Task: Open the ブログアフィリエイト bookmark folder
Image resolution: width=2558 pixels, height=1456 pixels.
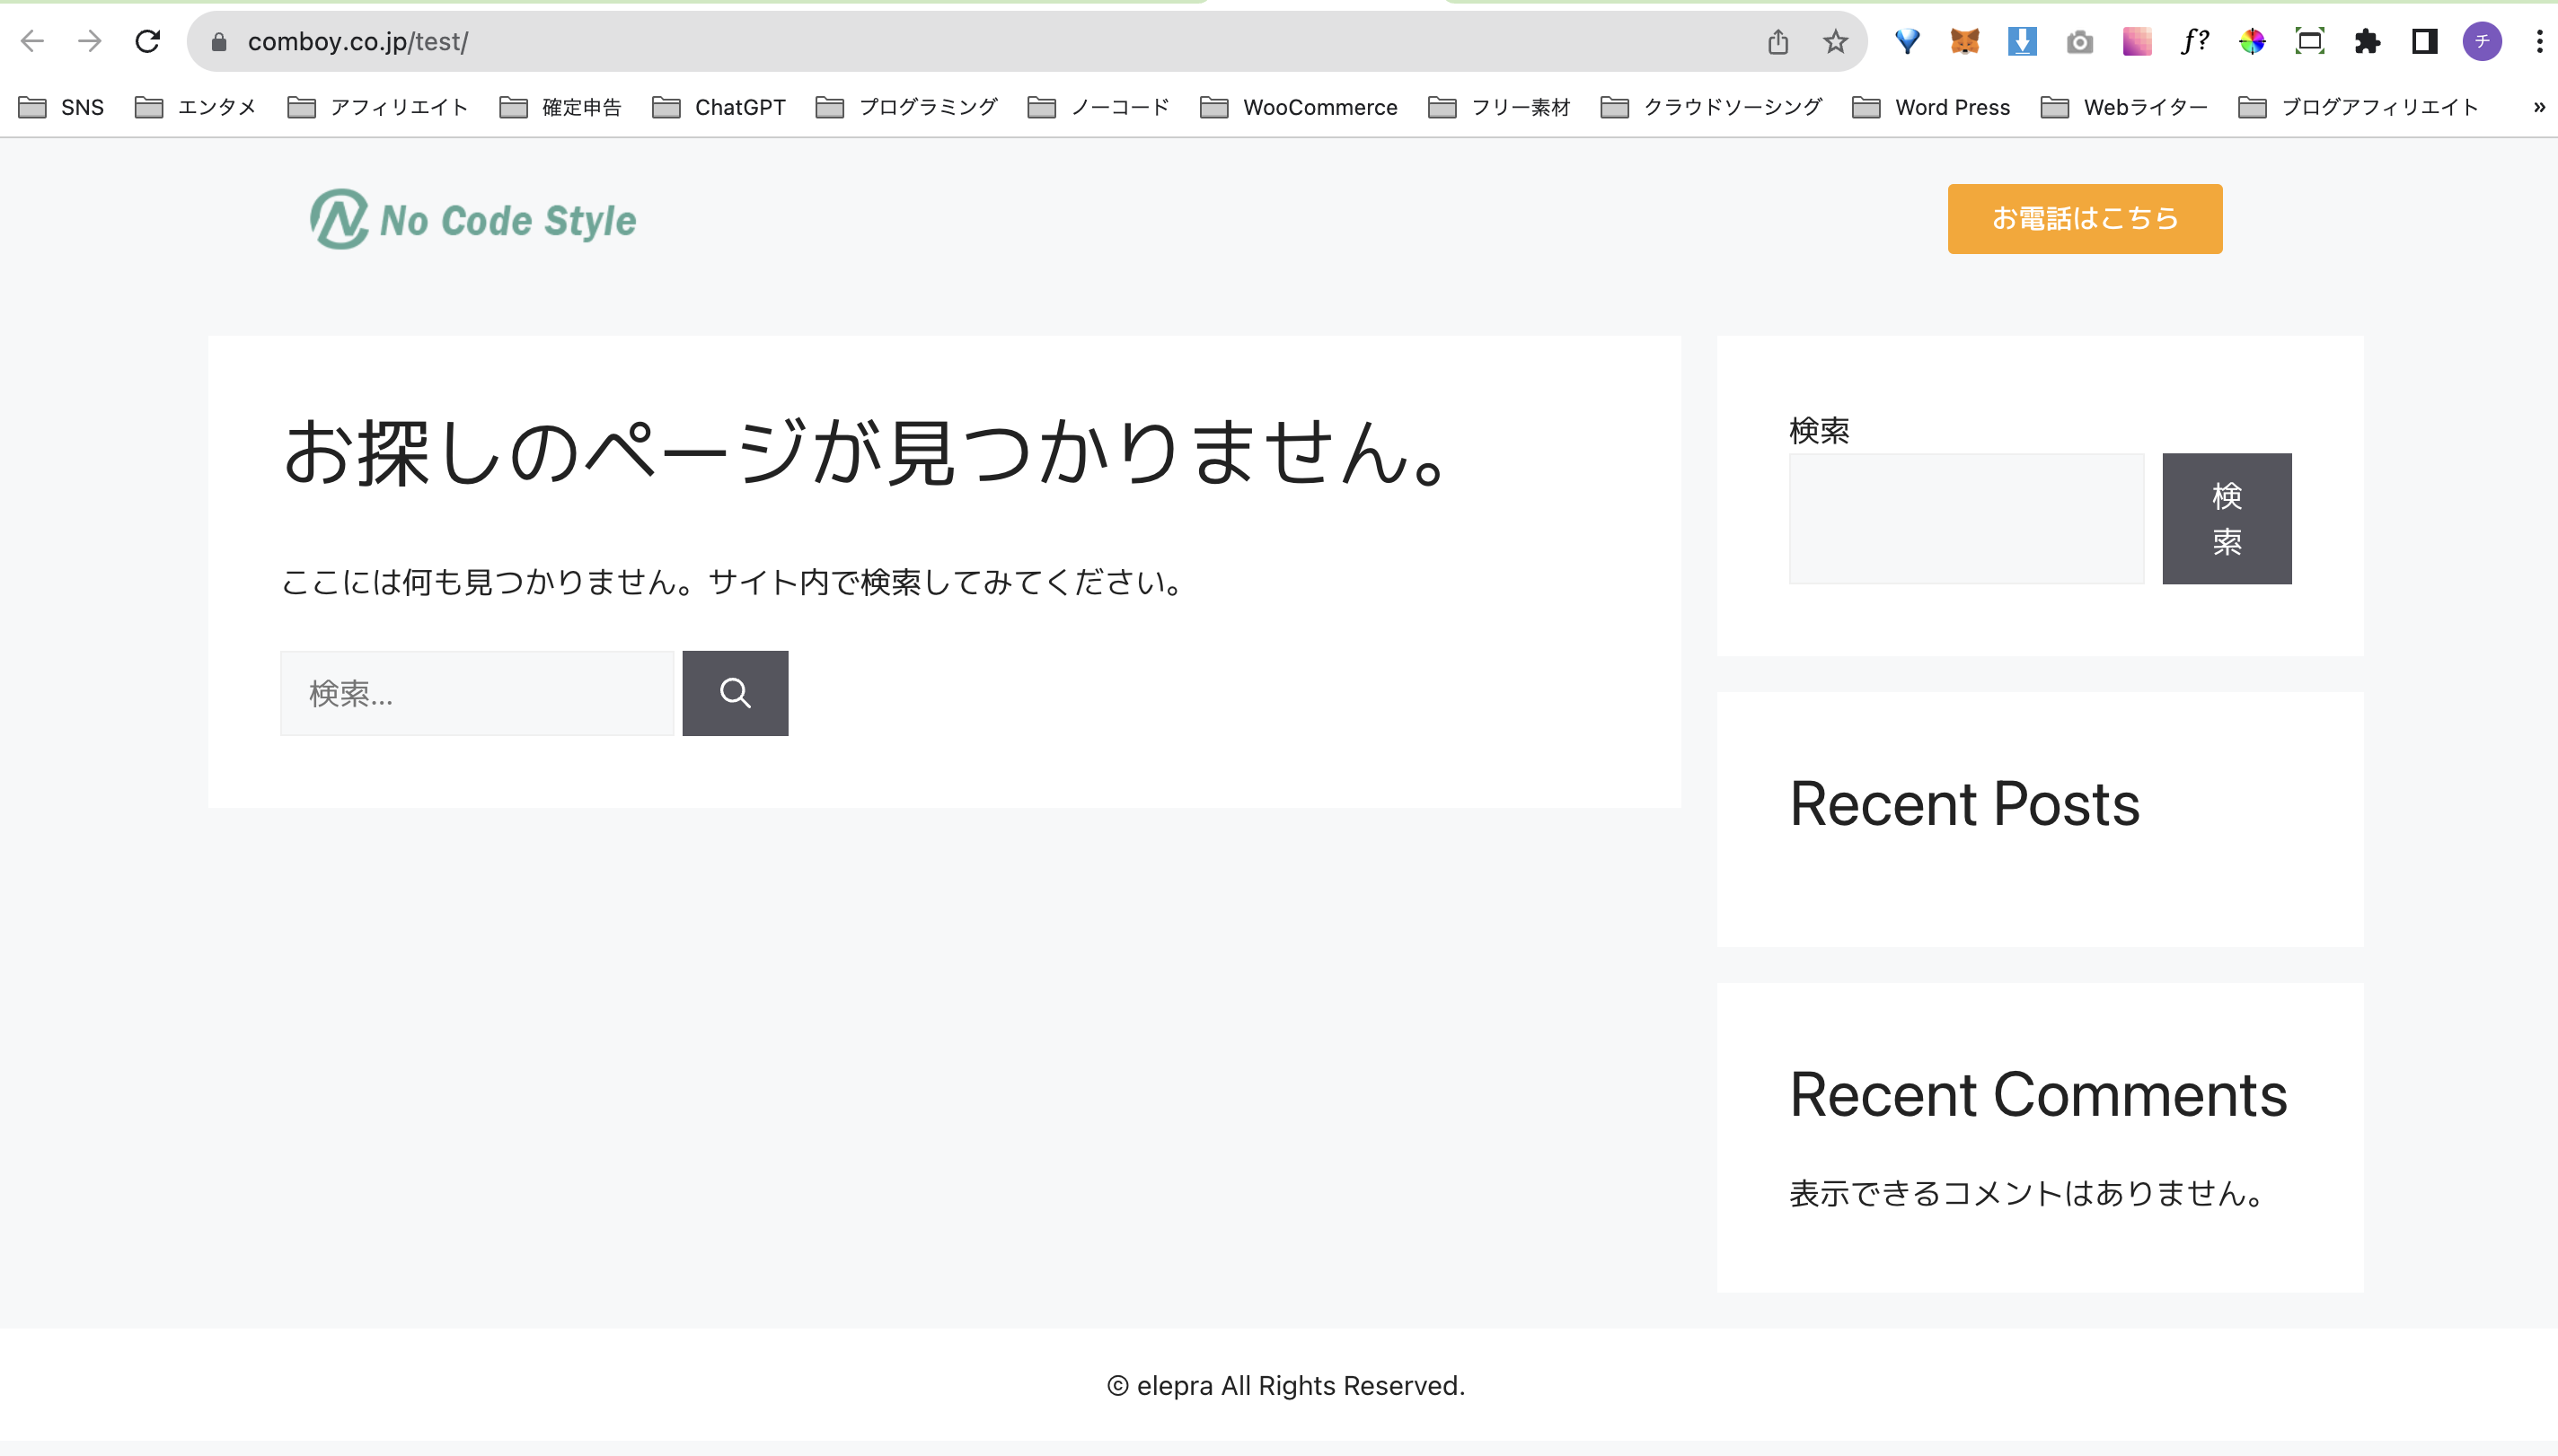Action: coord(2358,107)
